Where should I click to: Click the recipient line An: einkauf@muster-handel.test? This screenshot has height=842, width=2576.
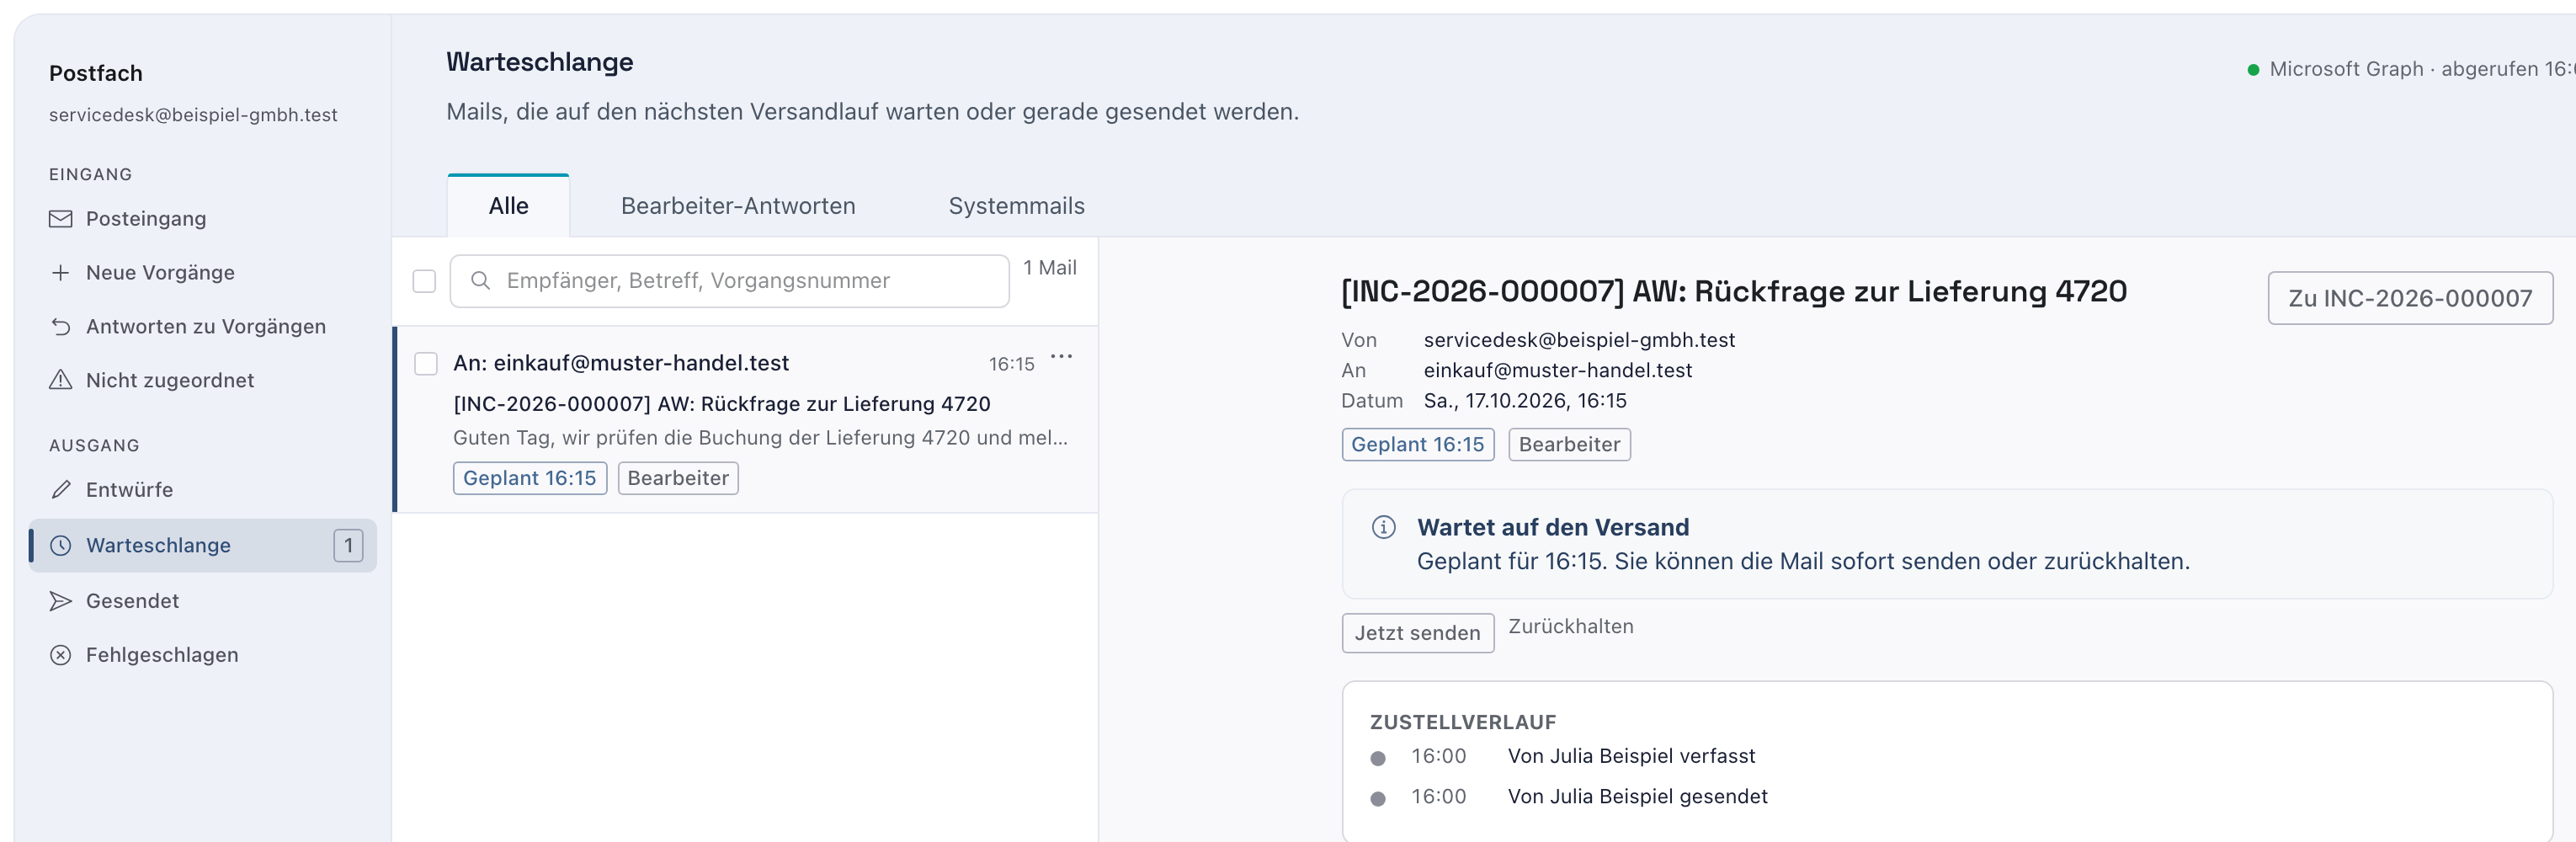pos(621,364)
